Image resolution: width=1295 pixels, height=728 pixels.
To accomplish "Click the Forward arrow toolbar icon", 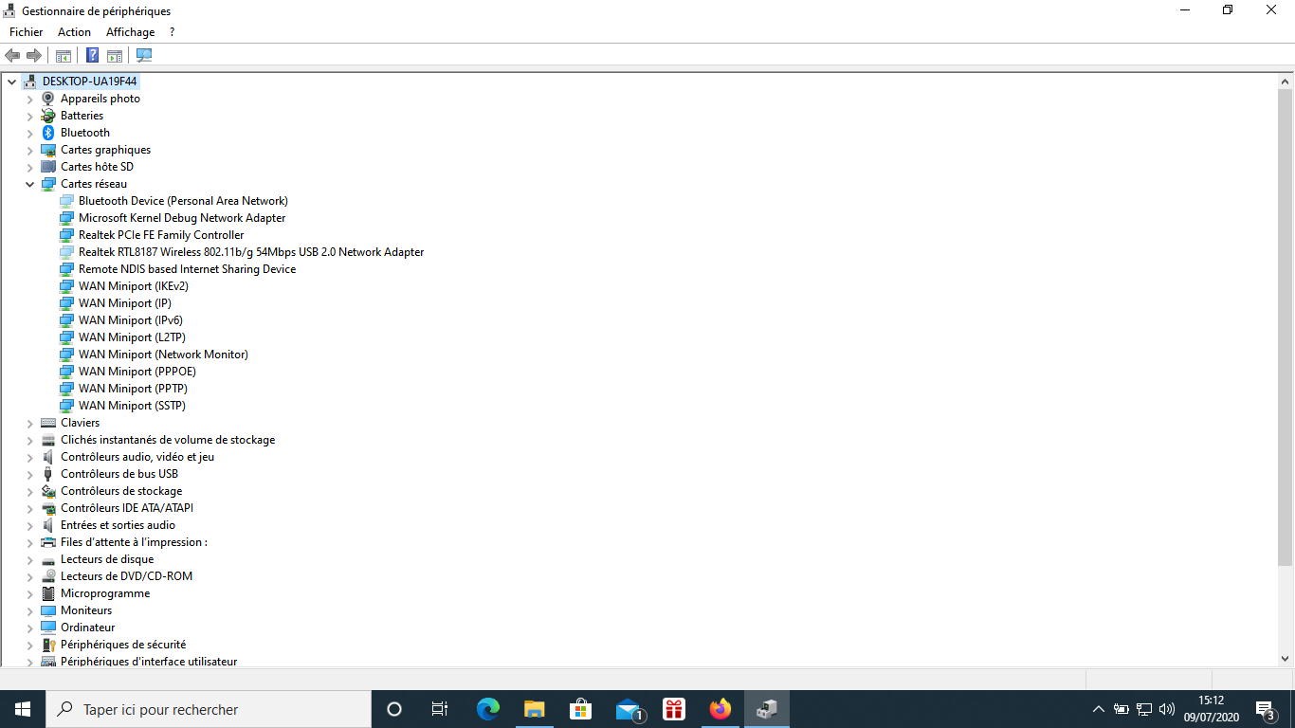I will click(33, 55).
